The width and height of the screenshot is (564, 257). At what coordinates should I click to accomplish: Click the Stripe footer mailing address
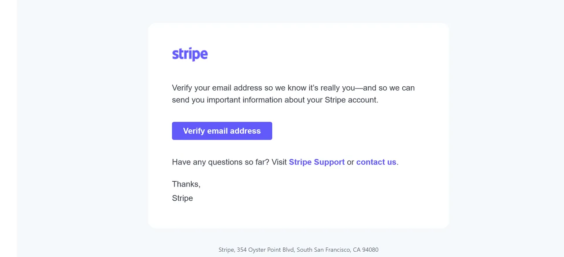298,250
